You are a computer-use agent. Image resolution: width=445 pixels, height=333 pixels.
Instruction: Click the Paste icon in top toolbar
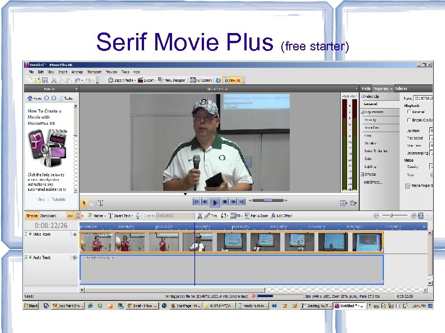68,81
